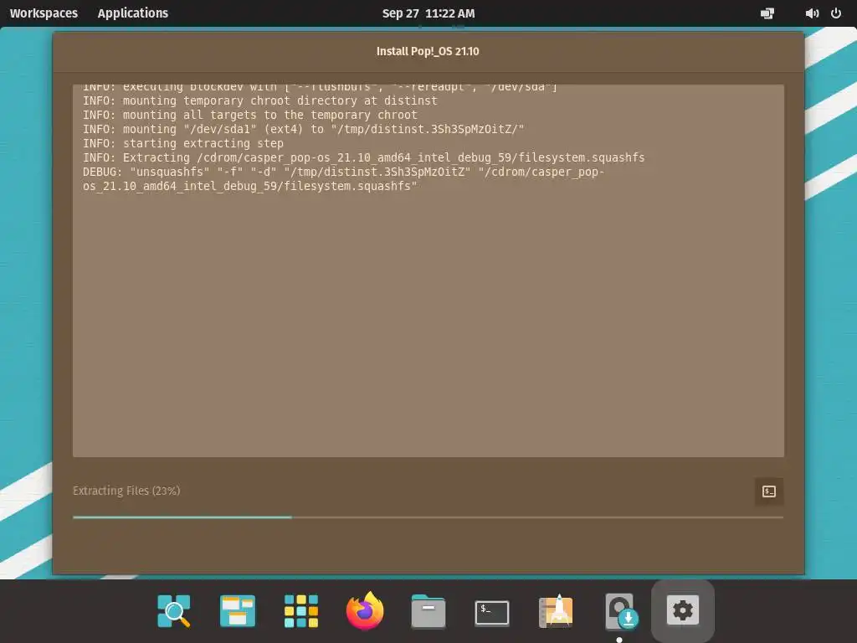
Task: Click the 'starting extracting step' log line
Action: (x=183, y=143)
